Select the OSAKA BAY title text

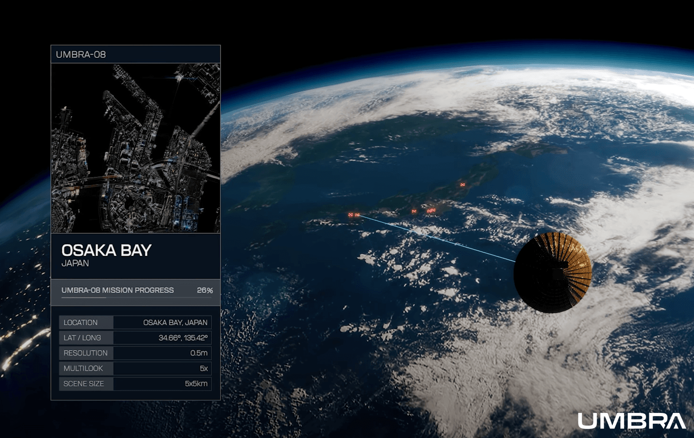(x=106, y=250)
